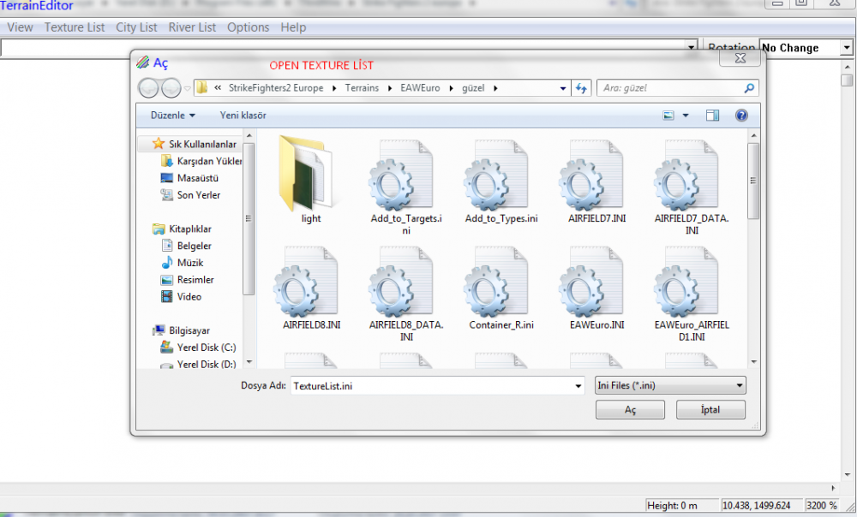This screenshot has height=517, width=857.
Task: Open the Help menu
Action: coord(293,27)
